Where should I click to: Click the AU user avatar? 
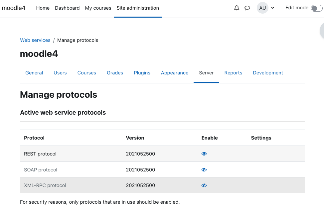click(x=262, y=8)
